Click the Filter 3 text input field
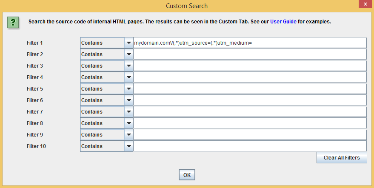The height and width of the screenshot is (188, 374). coord(250,66)
